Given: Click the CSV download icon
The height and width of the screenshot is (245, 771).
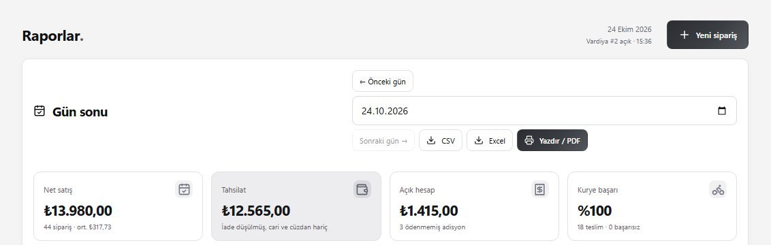Looking at the screenshot, I should point(431,140).
